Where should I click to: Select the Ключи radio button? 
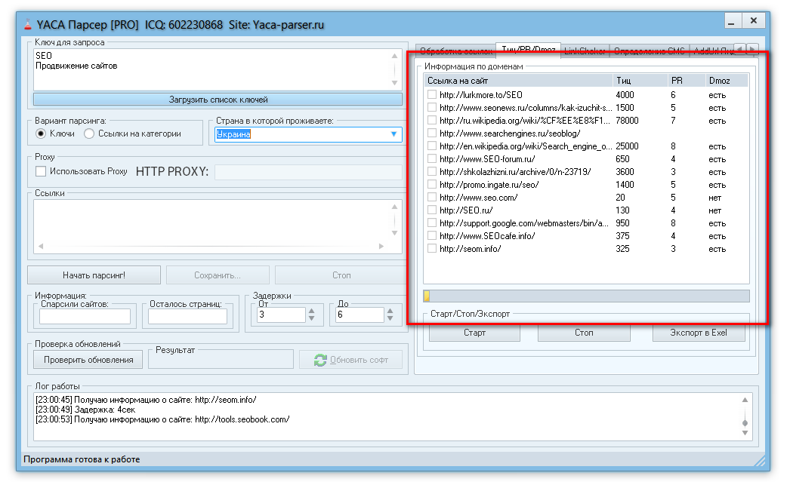[41, 134]
